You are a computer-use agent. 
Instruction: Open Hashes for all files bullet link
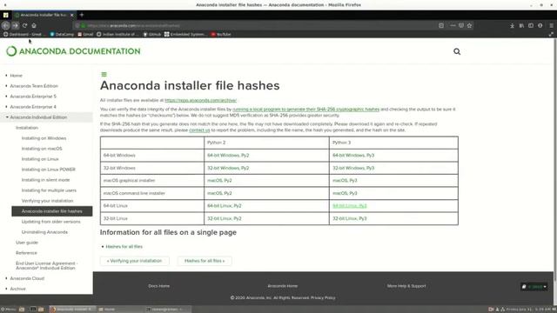click(124, 247)
